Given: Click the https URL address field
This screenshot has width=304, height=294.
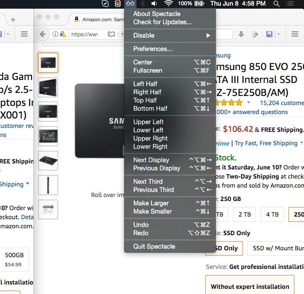Looking at the screenshot, I should (x=84, y=35).
